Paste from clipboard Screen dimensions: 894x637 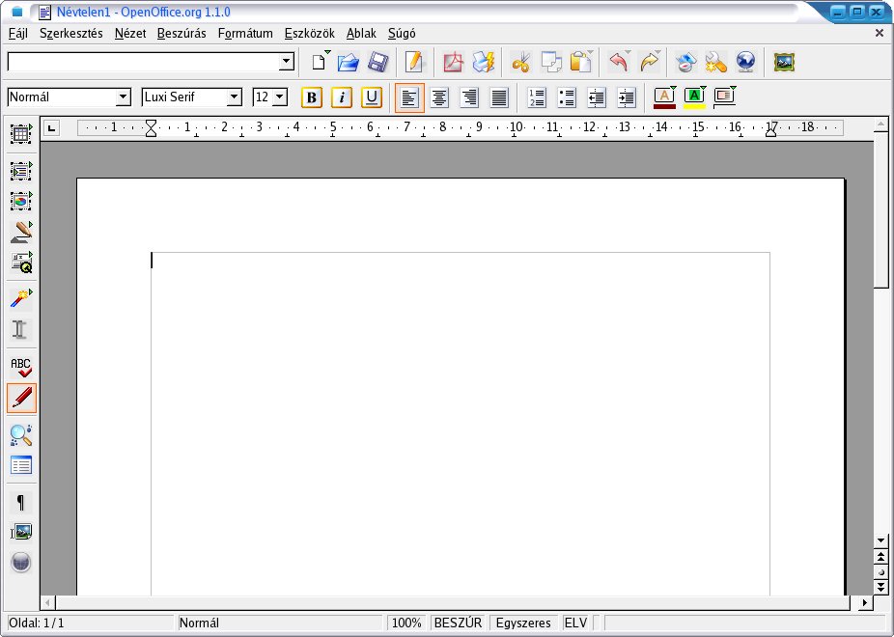[x=581, y=62]
